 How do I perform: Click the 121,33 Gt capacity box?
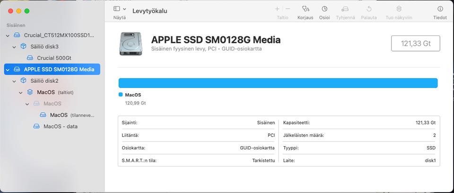[416, 44]
